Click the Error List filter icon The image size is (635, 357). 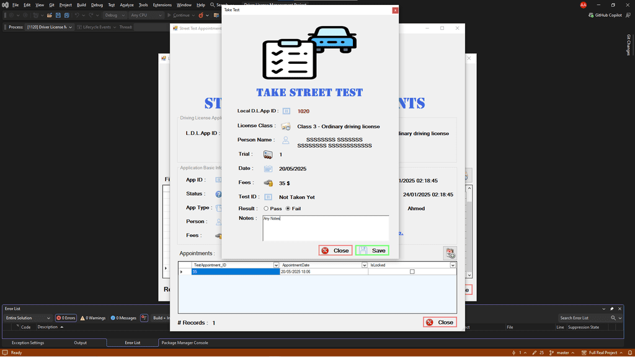pyautogui.click(x=144, y=318)
